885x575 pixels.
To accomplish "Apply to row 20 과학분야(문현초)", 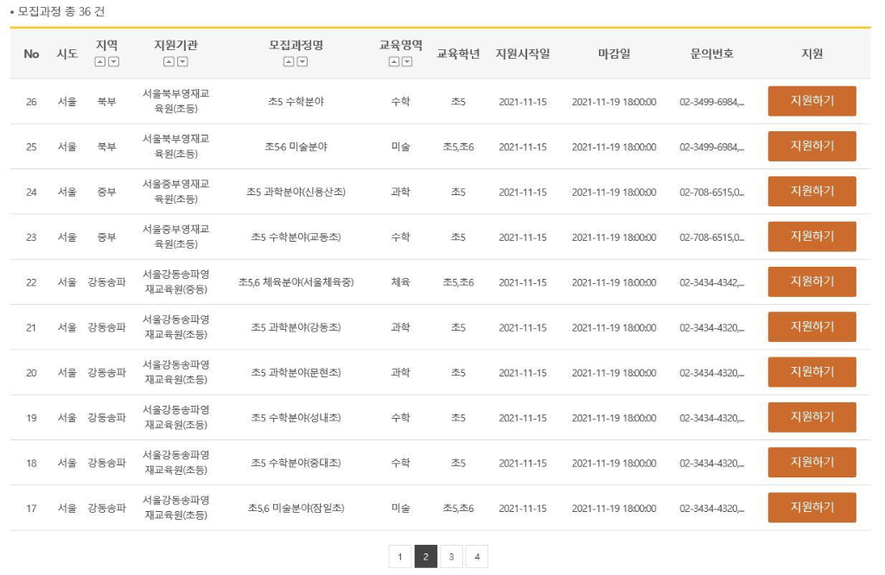I will click(812, 371).
